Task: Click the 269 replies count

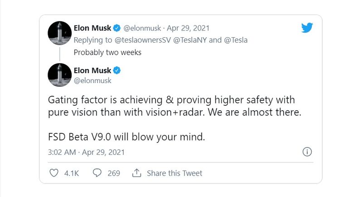Action: [114, 173]
